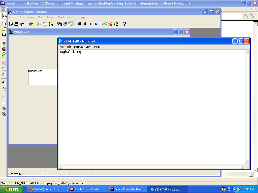Click Help question mark in Runtime toolbar

[x=125, y=24]
